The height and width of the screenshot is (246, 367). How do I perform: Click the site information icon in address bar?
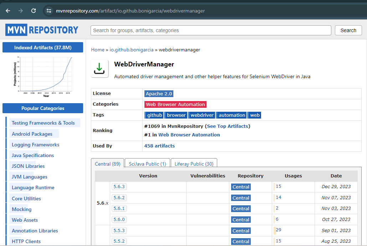click(x=49, y=11)
